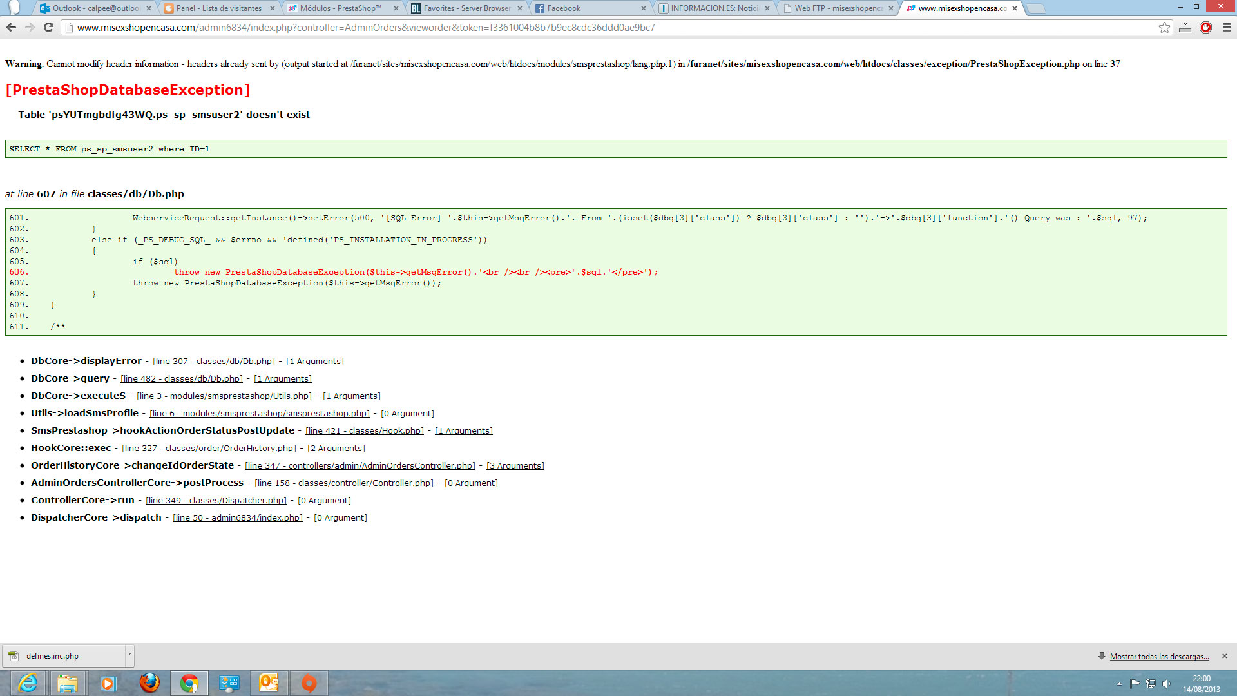
Task: Click Mostrar todas las descargas link
Action: click(x=1159, y=656)
